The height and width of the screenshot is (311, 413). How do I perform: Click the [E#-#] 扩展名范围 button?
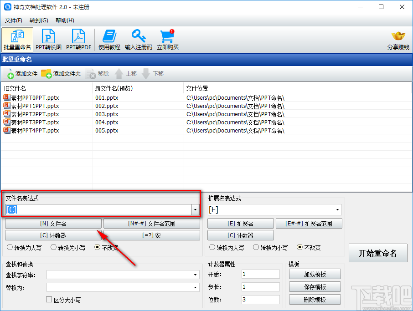[309, 224]
